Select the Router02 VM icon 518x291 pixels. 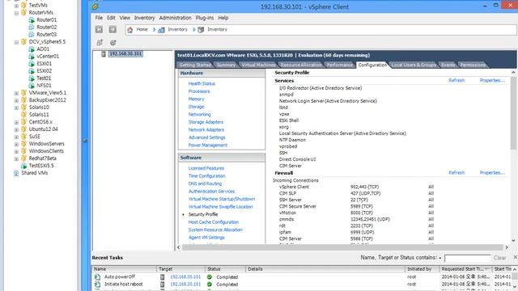[x=32, y=27]
